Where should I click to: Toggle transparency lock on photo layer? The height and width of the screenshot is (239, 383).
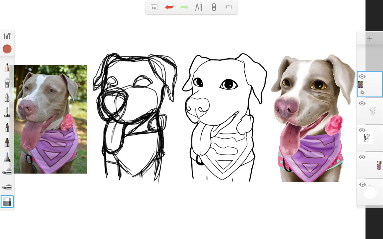pos(362,92)
